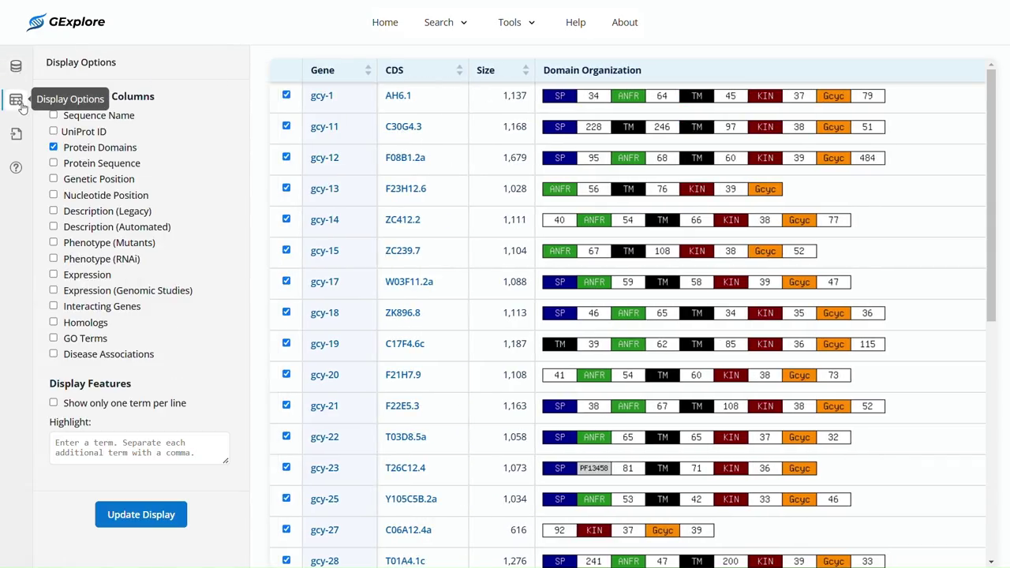The width and height of the screenshot is (1010, 568).
Task: Click the green ANFR domain of gcy-13
Action: (x=559, y=189)
